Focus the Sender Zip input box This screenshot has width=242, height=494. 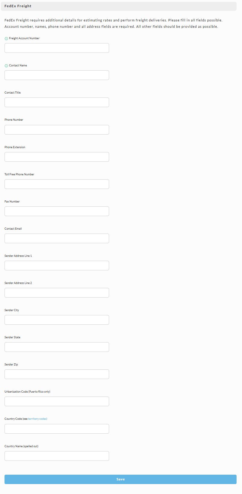coord(57,374)
